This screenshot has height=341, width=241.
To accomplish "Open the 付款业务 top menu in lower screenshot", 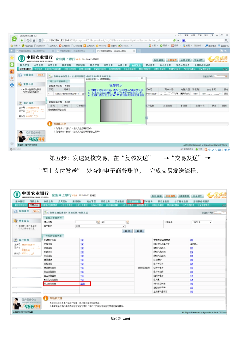I will tap(34, 202).
